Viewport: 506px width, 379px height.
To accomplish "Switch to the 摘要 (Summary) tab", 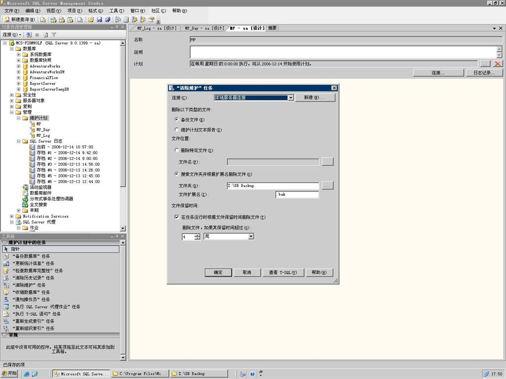I will coord(272,28).
